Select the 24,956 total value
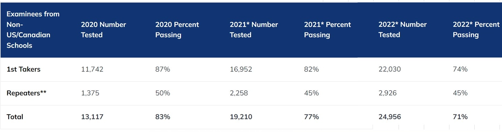The width and height of the screenshot is (502, 132). [390, 117]
